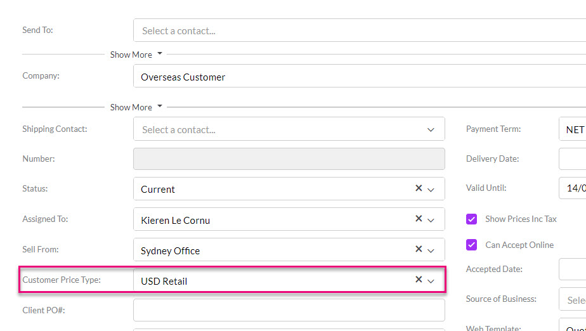Image resolution: width=586 pixels, height=331 pixels.
Task: Expand Show More below Company
Action: 136,107
